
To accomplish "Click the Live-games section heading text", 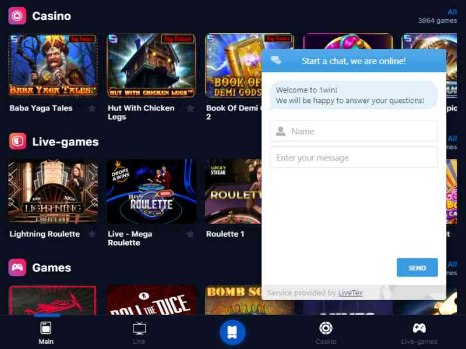I will tap(65, 142).
